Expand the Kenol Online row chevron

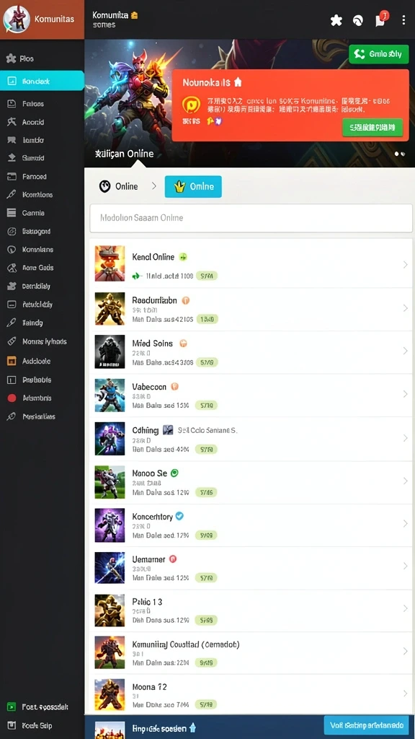405,265
